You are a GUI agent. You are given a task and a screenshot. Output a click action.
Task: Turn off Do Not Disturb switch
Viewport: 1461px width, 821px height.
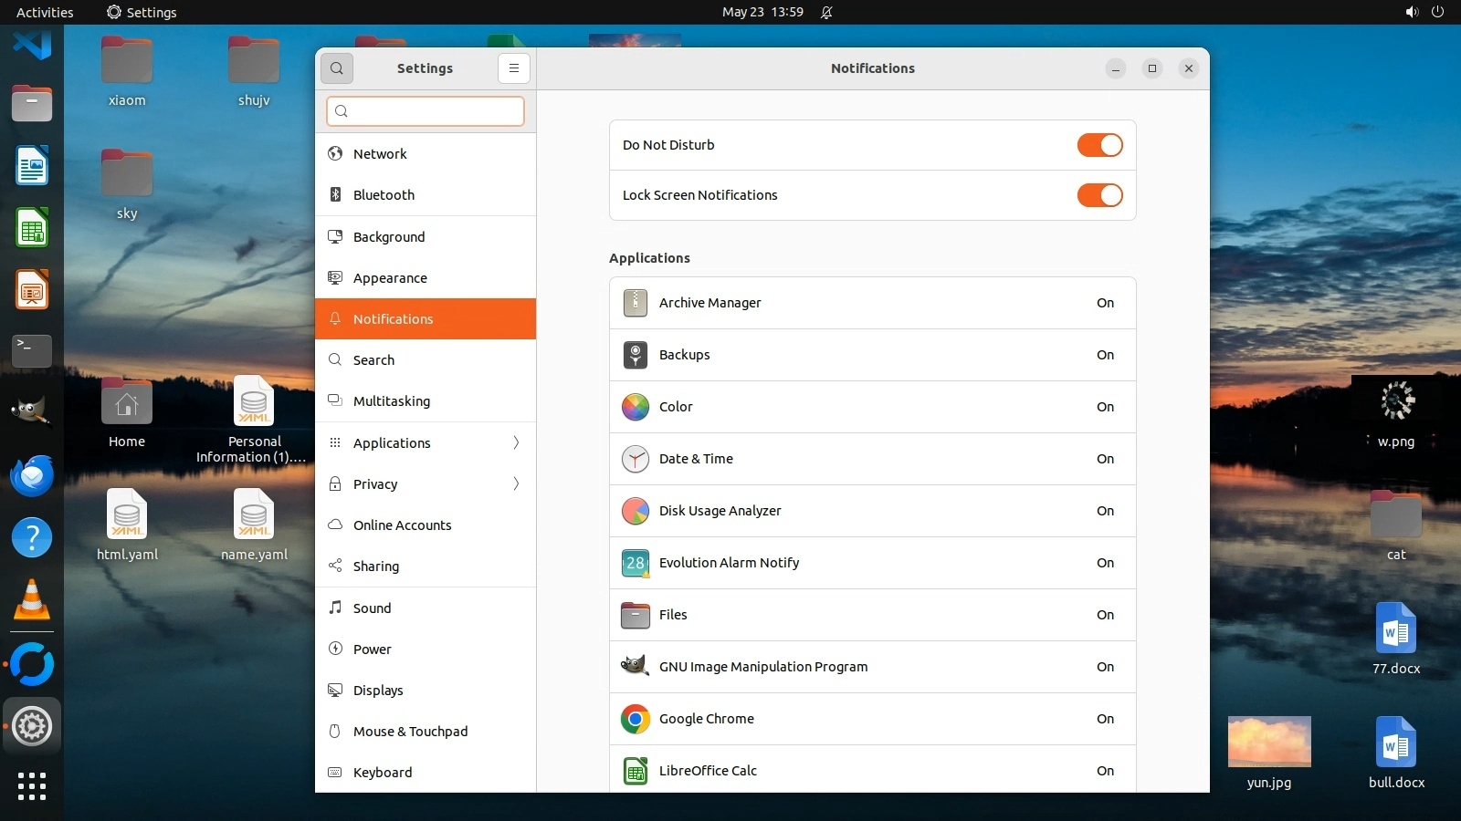[1099, 145]
